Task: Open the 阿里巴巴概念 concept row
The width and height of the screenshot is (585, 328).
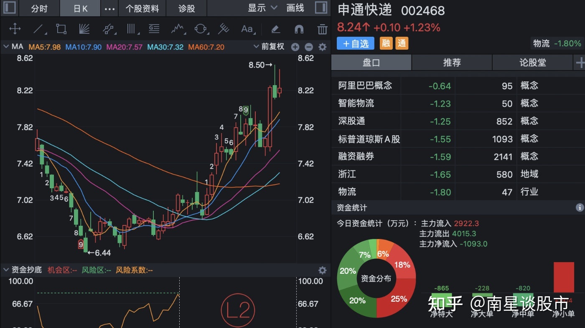Action: 365,86
